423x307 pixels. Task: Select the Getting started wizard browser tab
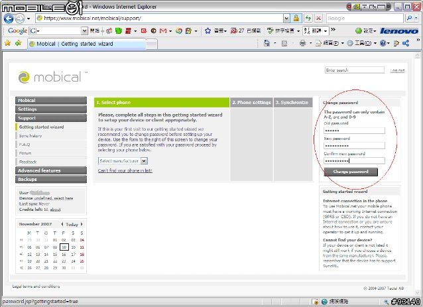(x=86, y=44)
